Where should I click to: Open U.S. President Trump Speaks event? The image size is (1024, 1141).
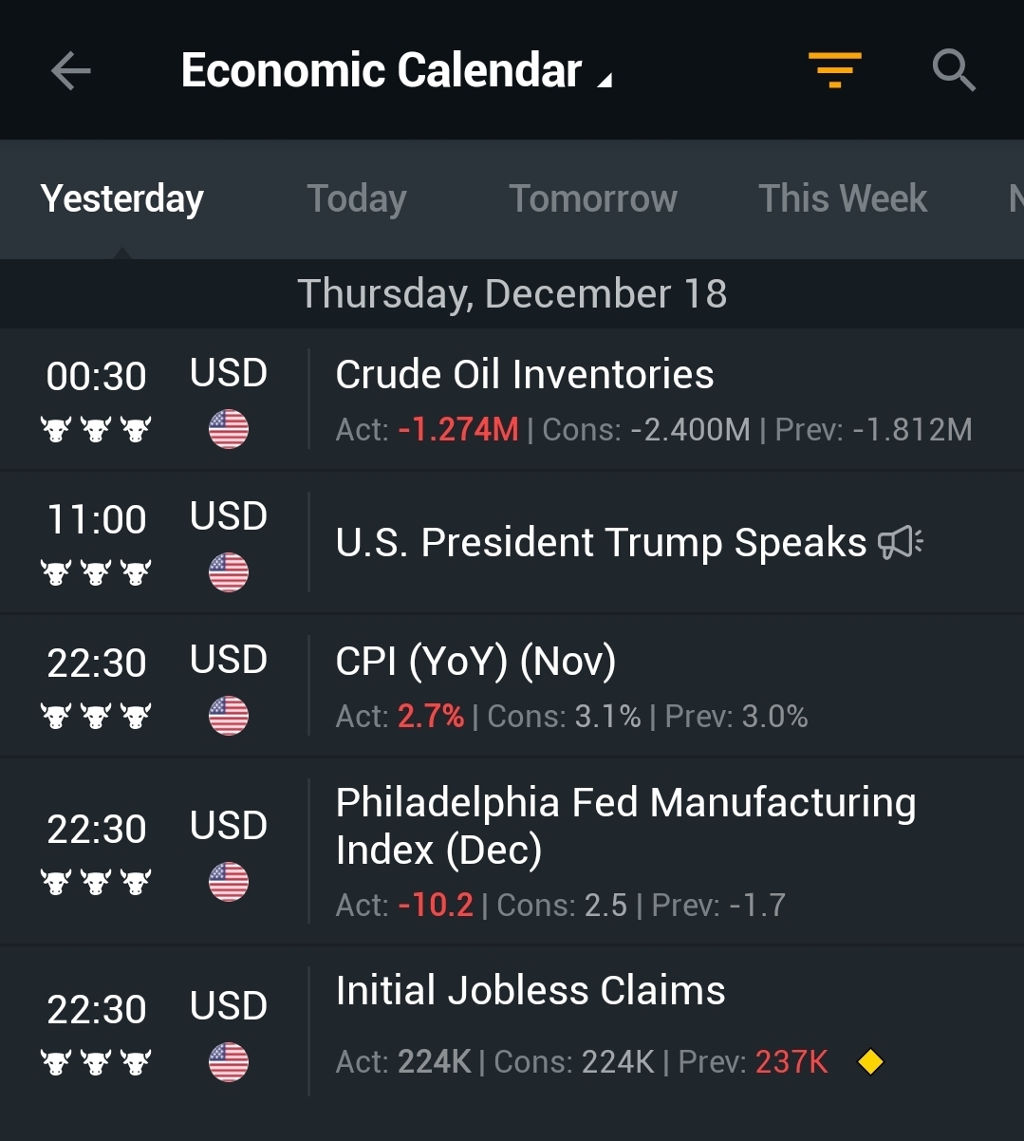(x=512, y=543)
